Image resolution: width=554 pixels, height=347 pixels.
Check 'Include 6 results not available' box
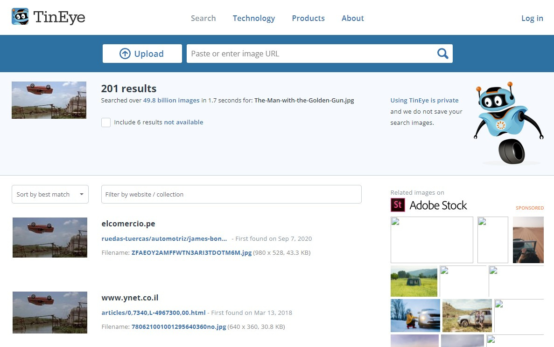point(106,122)
